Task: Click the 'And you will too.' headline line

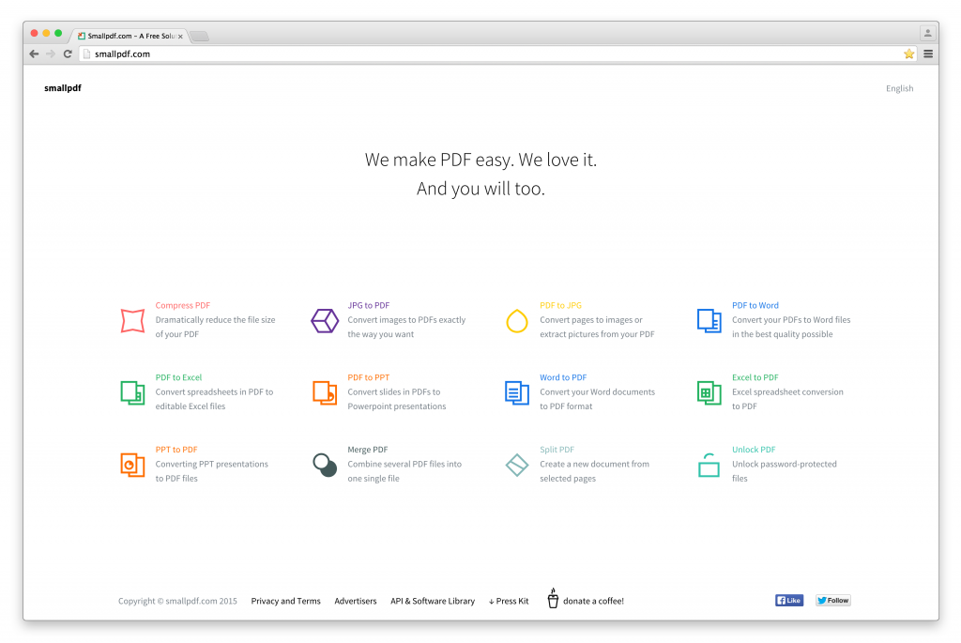Action: [x=480, y=189]
